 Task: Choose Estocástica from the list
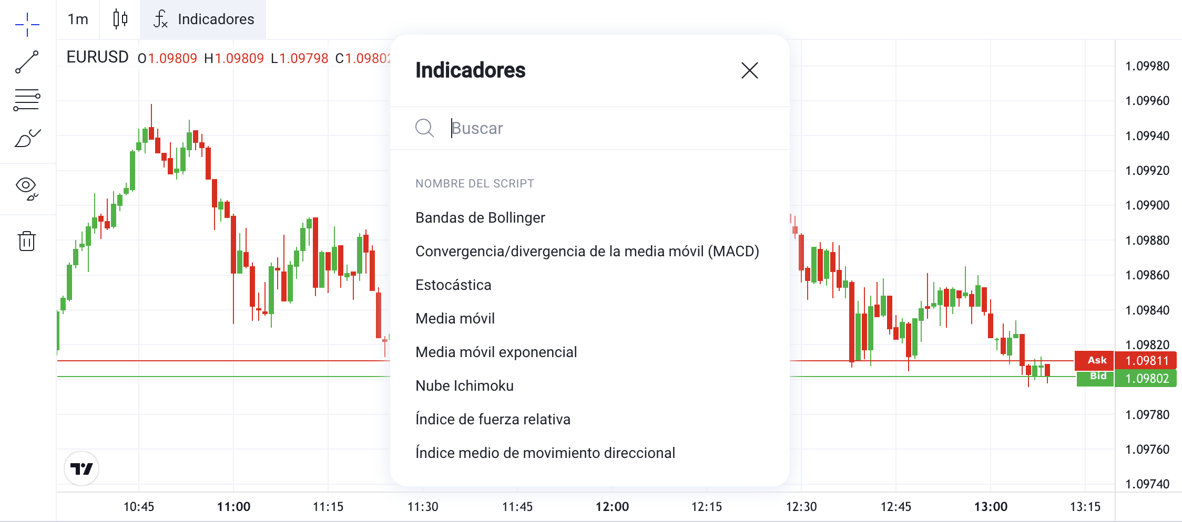click(x=453, y=285)
